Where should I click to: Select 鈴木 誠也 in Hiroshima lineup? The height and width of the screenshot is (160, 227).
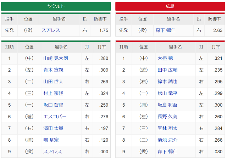pyautogui.click(x=167, y=82)
